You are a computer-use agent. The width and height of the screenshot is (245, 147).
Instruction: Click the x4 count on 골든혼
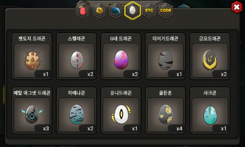[179, 128]
